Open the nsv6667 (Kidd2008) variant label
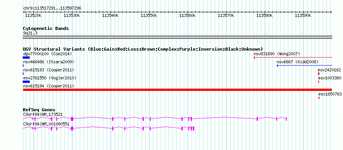The image size is (343, 150). tap(298, 62)
